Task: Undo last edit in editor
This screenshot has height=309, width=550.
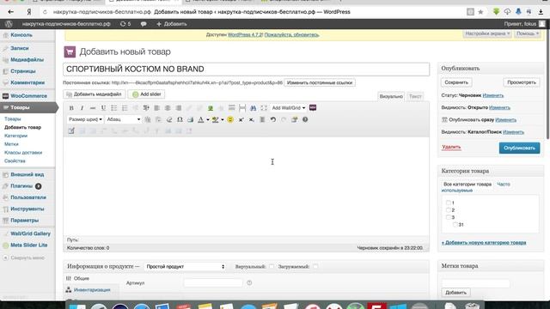Action: 273,119
